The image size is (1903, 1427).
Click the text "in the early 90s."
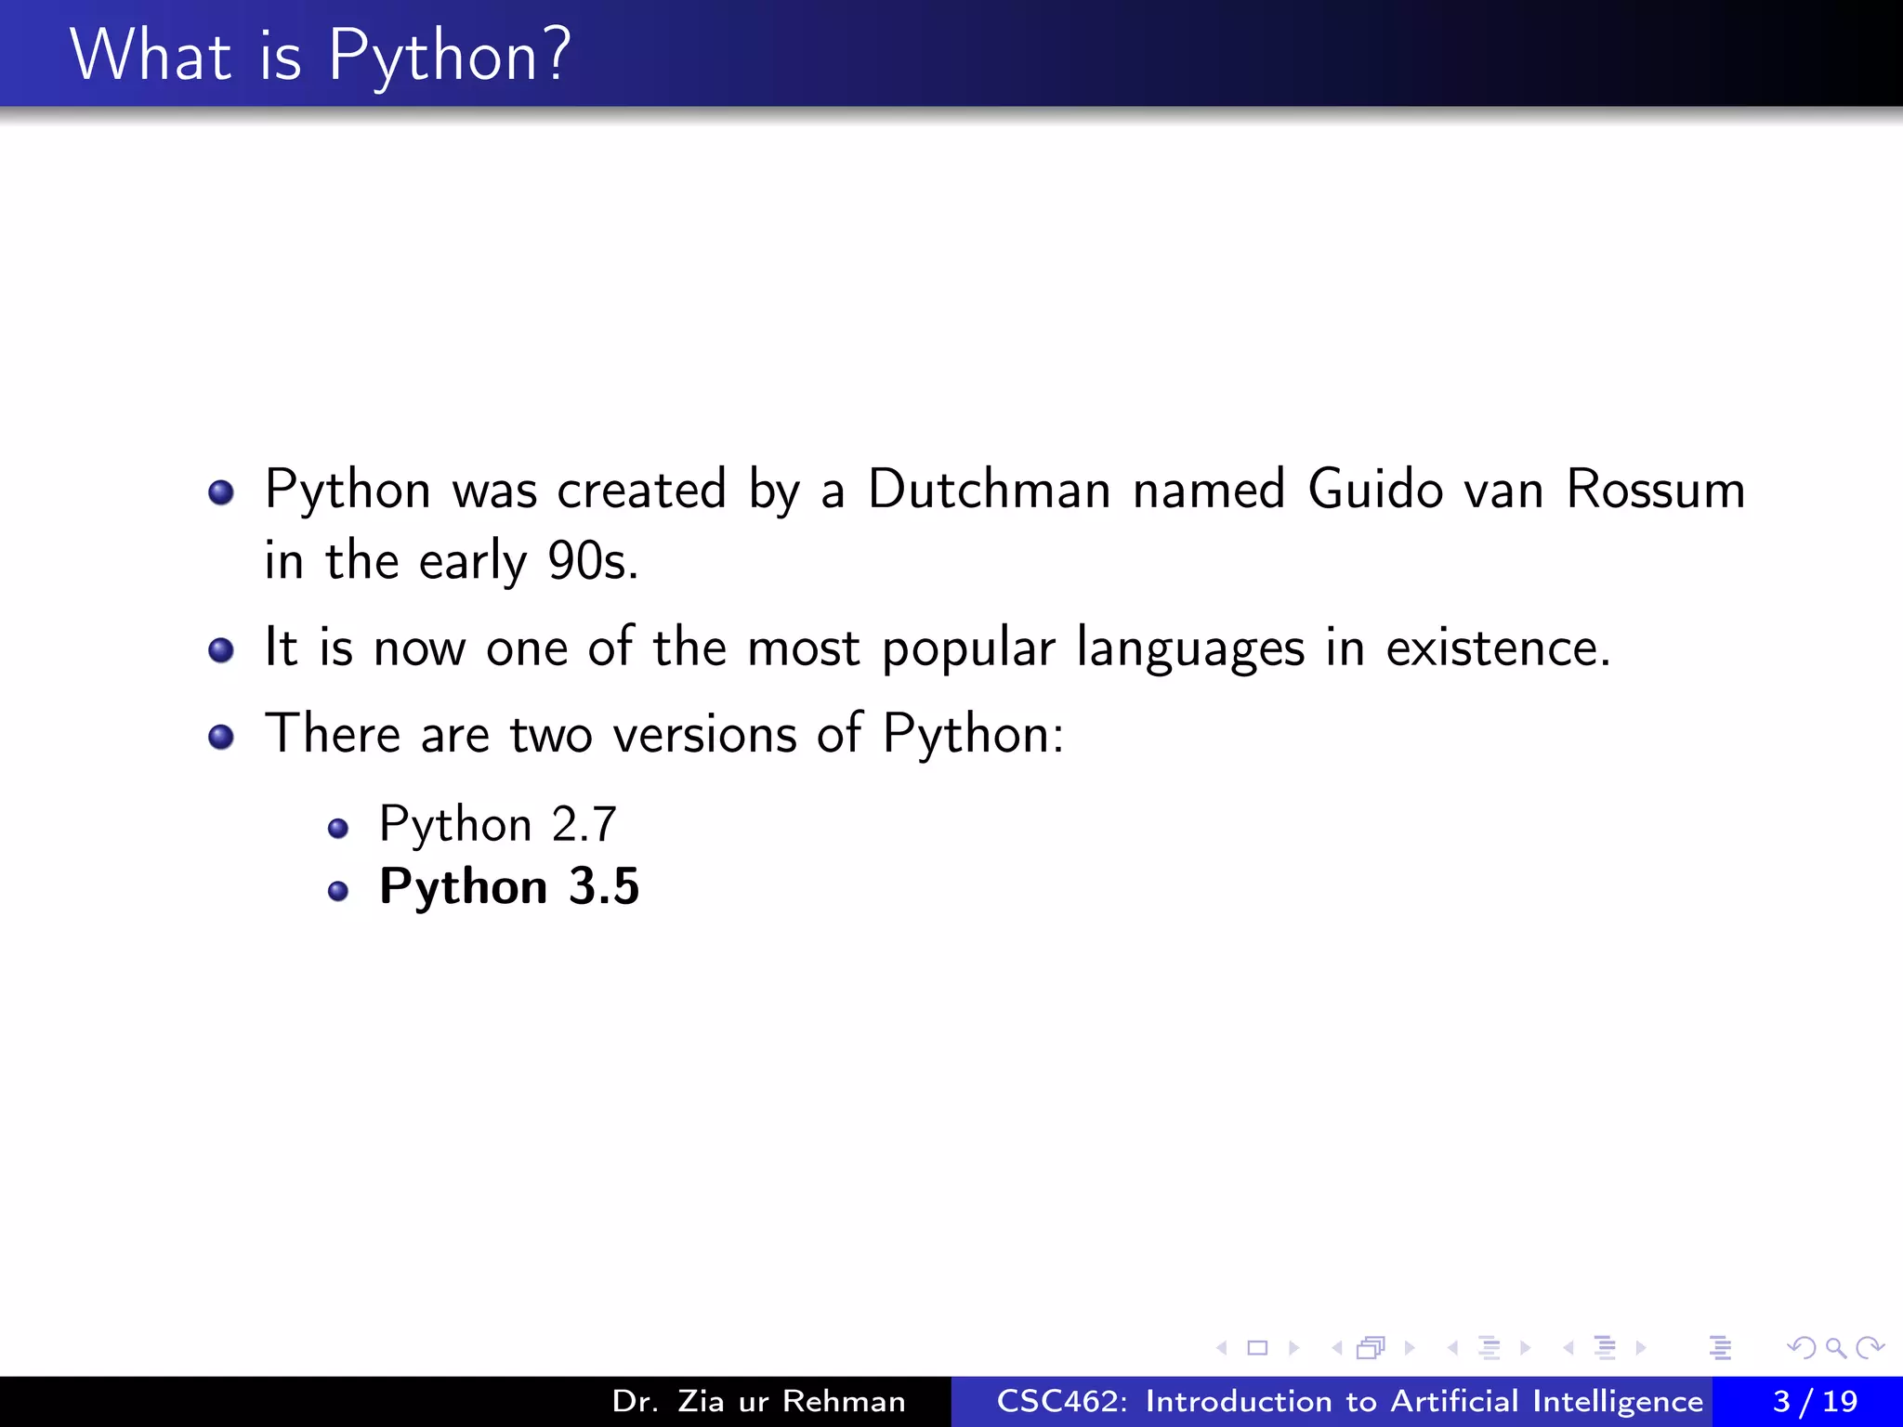(452, 561)
